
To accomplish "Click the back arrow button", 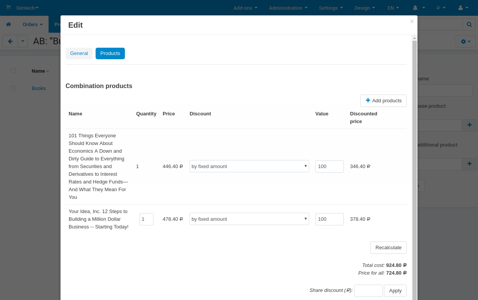I will point(10,41).
